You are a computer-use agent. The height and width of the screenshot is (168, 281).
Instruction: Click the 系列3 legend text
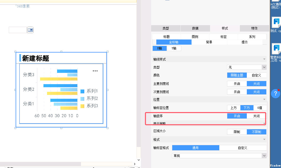pyautogui.click(x=92, y=106)
